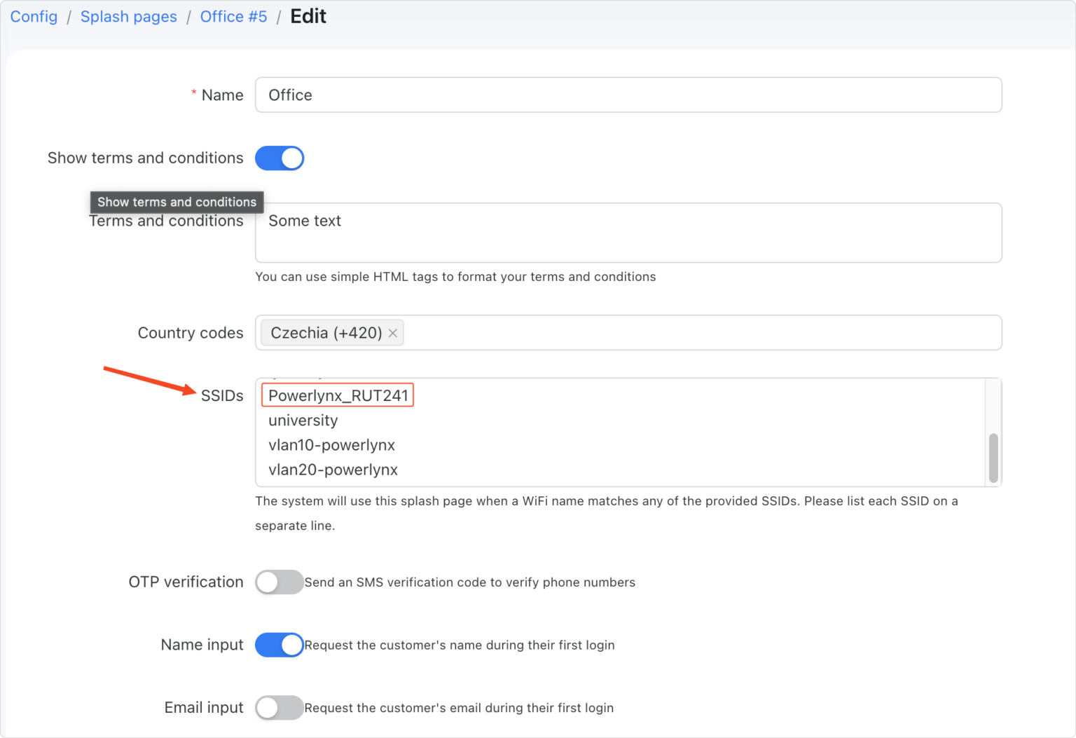This screenshot has width=1076, height=738.
Task: Click the Edit breadcrumb label
Action: (308, 16)
